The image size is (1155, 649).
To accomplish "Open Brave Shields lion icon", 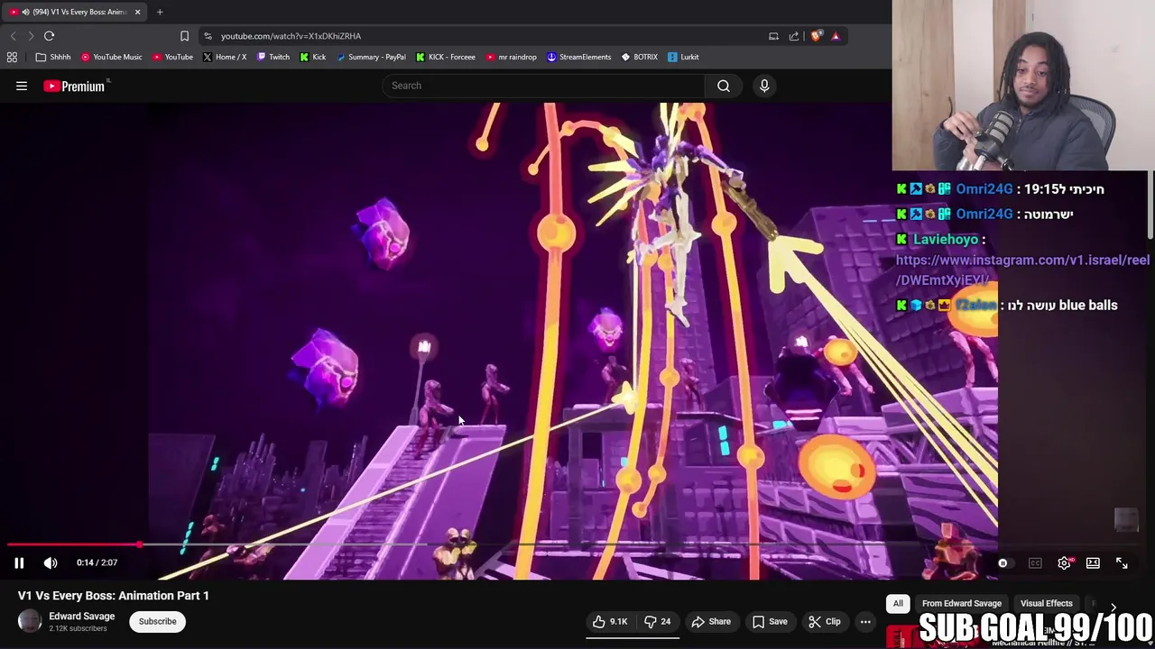I will pos(816,36).
